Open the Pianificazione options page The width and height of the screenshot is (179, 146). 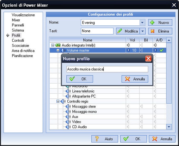(x=22, y=56)
